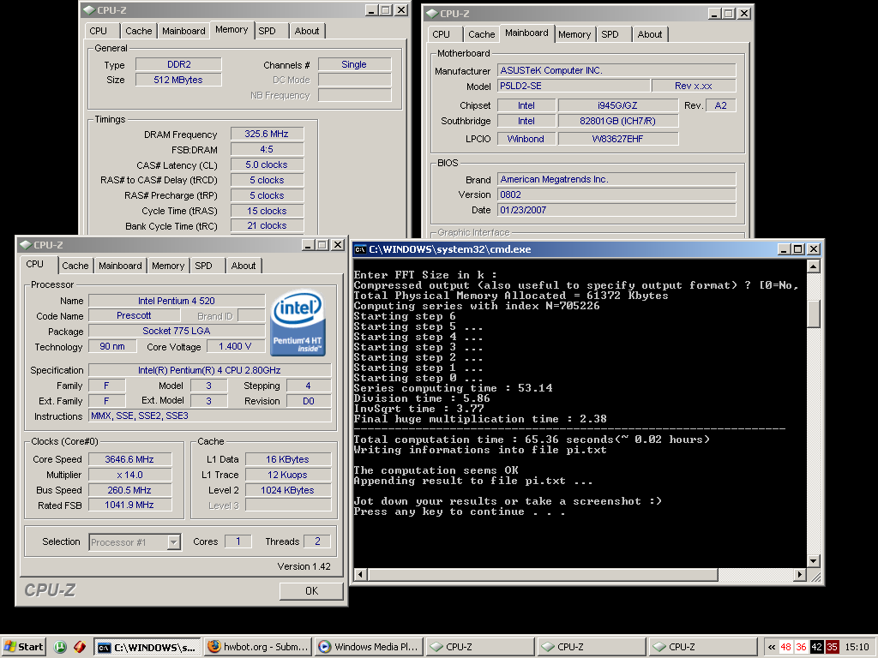Click OK button in CPU-Z processor window
878x658 pixels.
311,591
